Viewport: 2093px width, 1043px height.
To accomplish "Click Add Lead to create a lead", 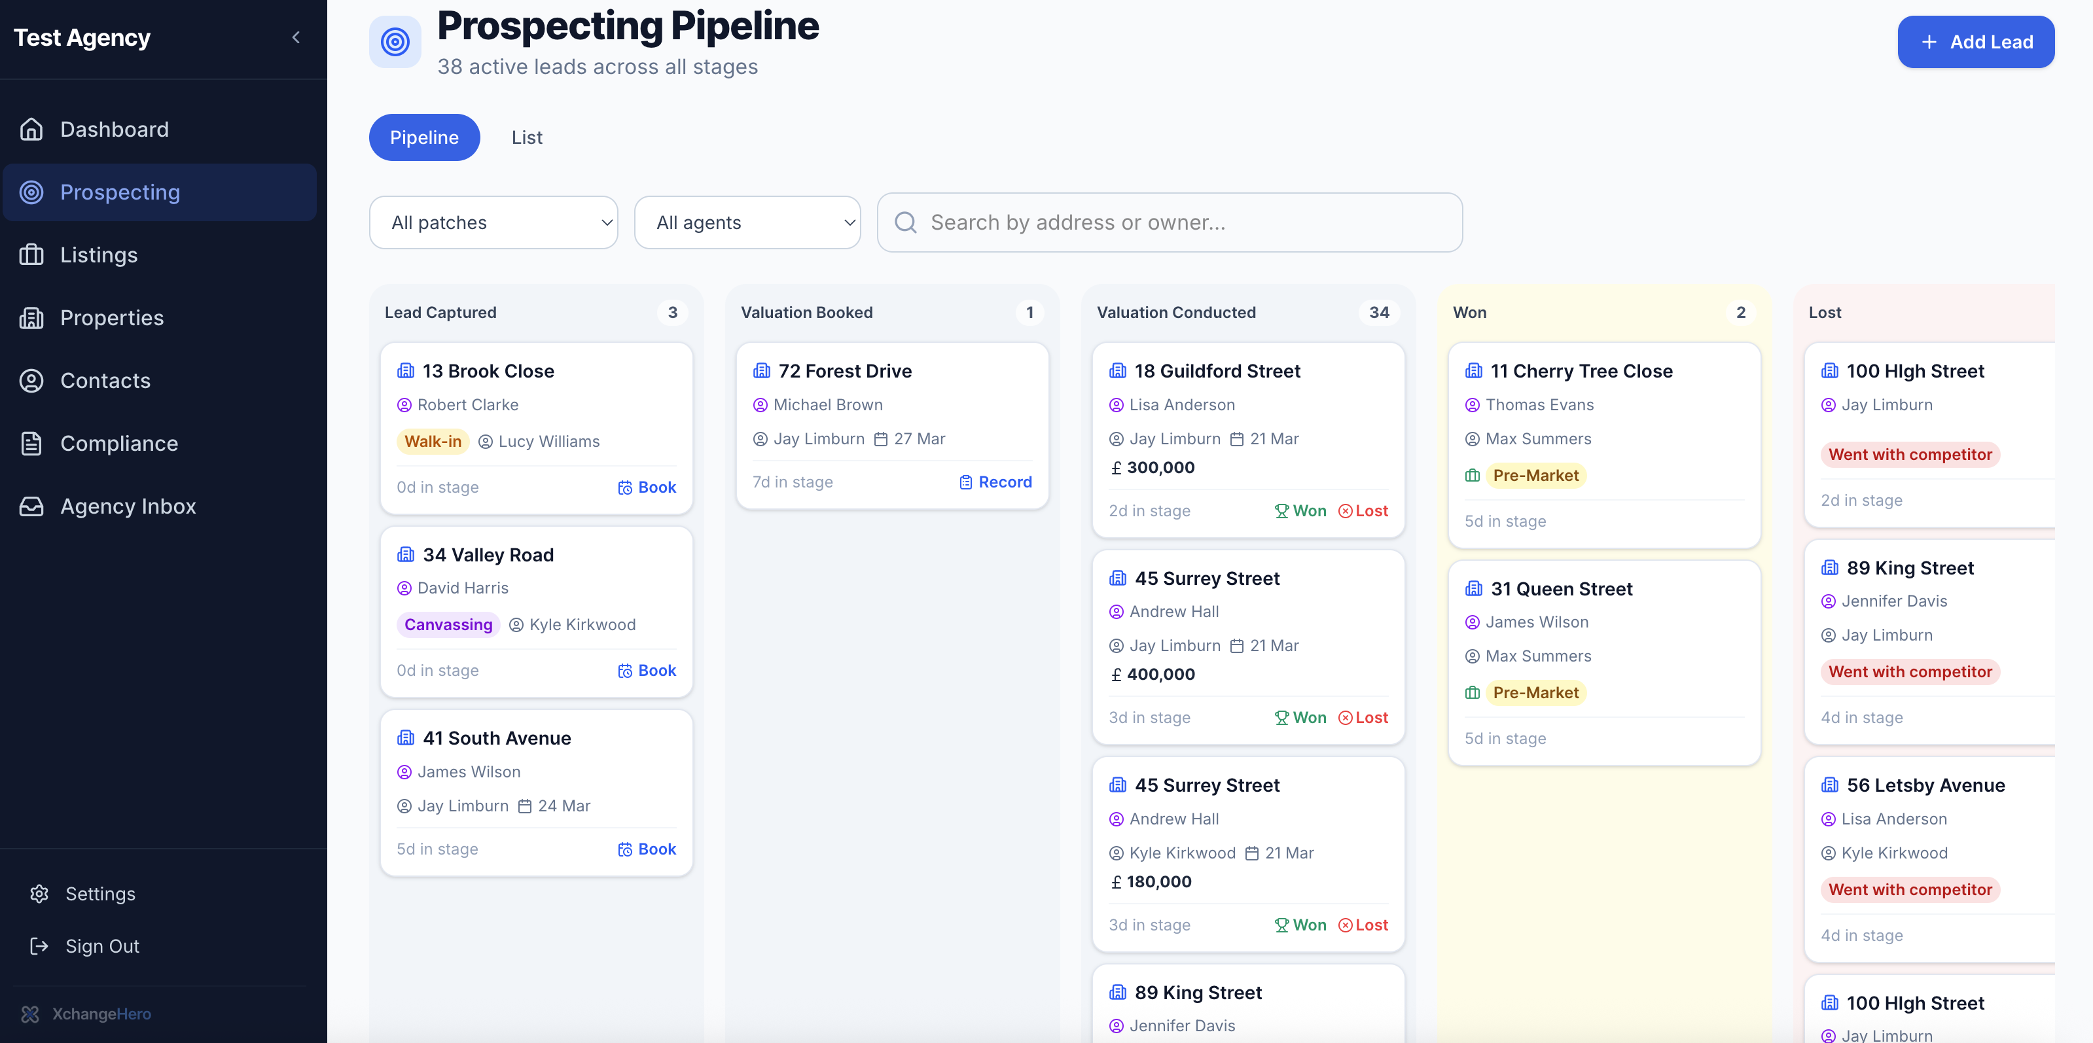I will pos(1976,41).
